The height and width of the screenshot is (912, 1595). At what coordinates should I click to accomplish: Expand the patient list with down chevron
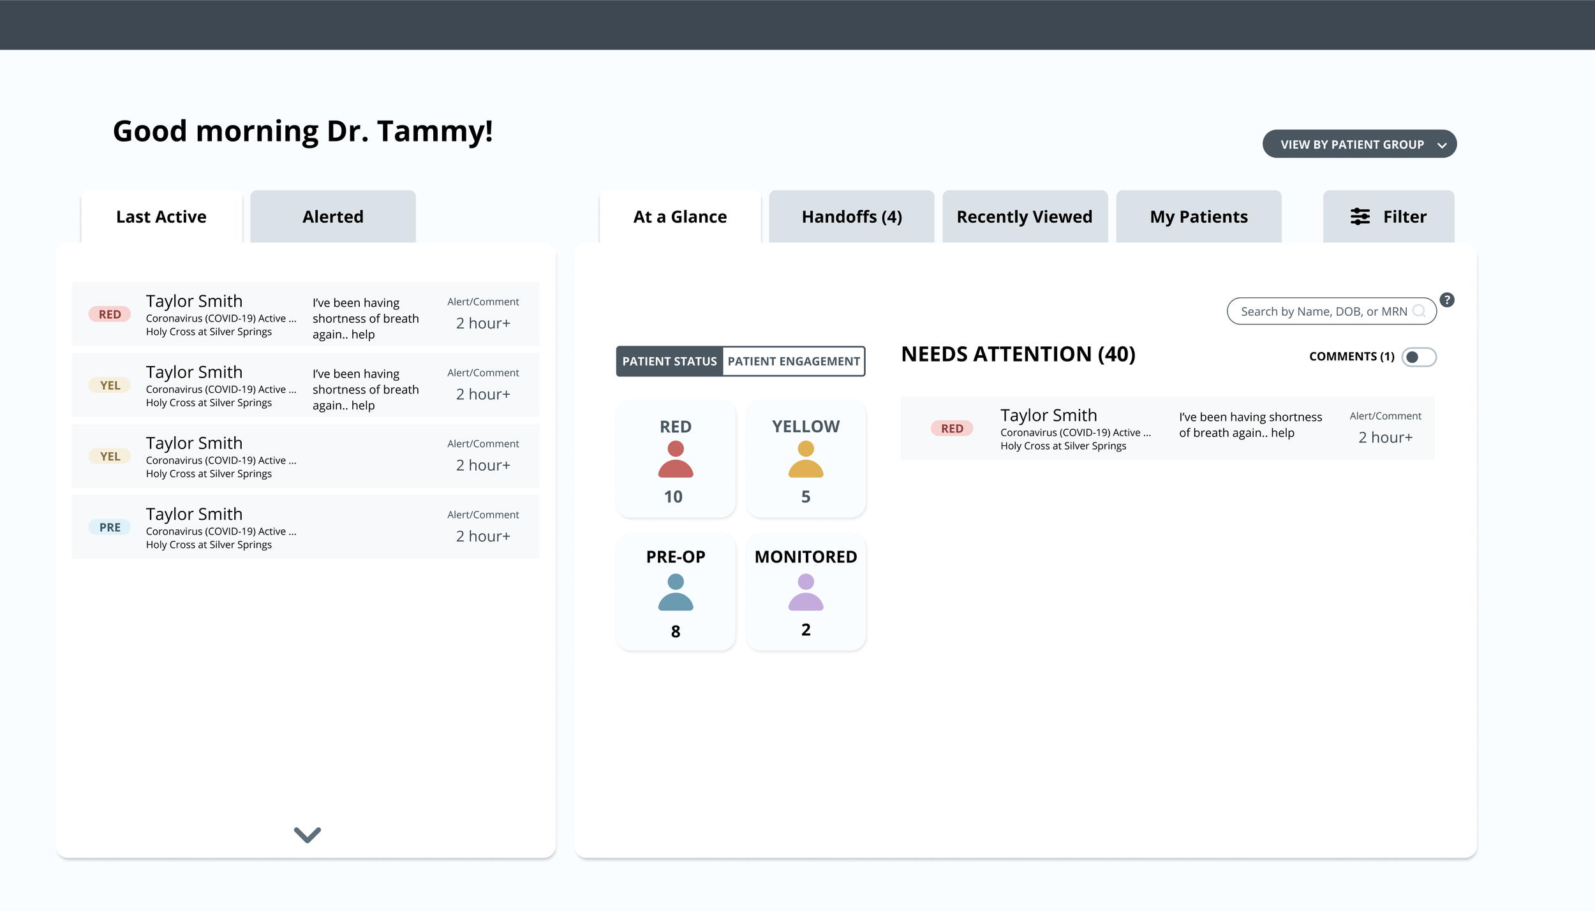point(307,834)
